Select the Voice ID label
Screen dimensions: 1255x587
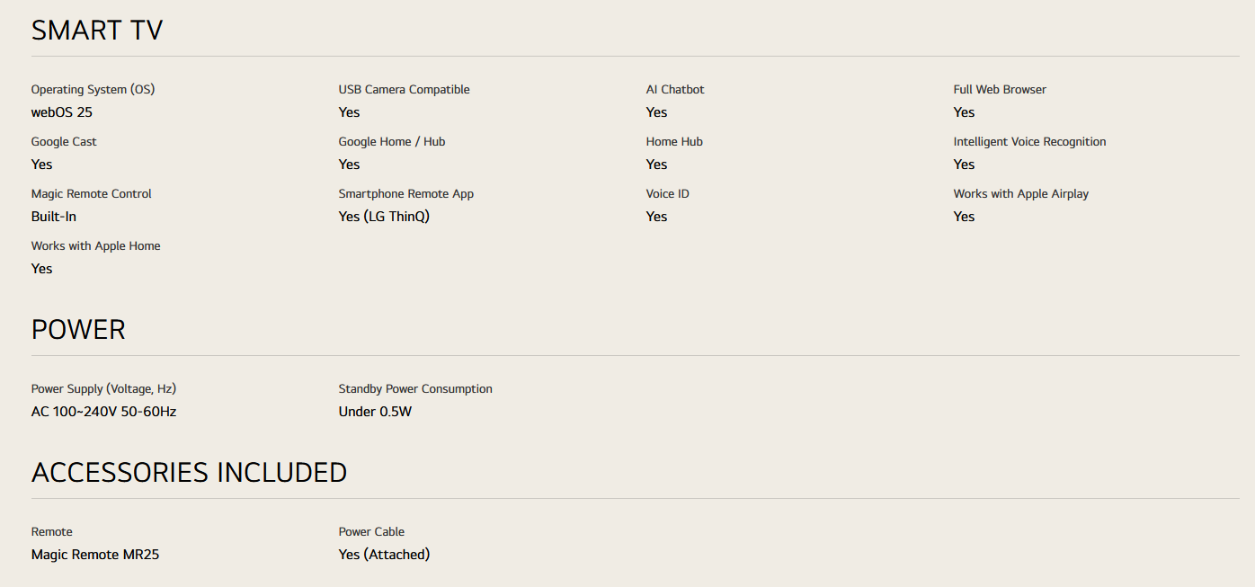click(x=667, y=194)
